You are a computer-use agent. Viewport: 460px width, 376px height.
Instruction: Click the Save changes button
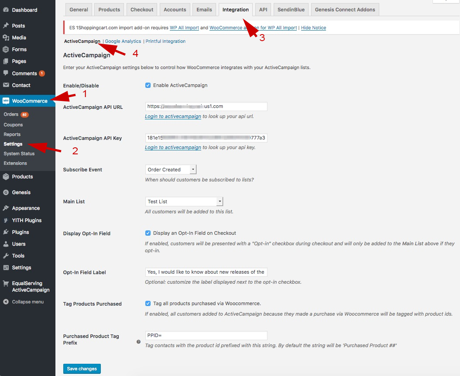(x=82, y=369)
